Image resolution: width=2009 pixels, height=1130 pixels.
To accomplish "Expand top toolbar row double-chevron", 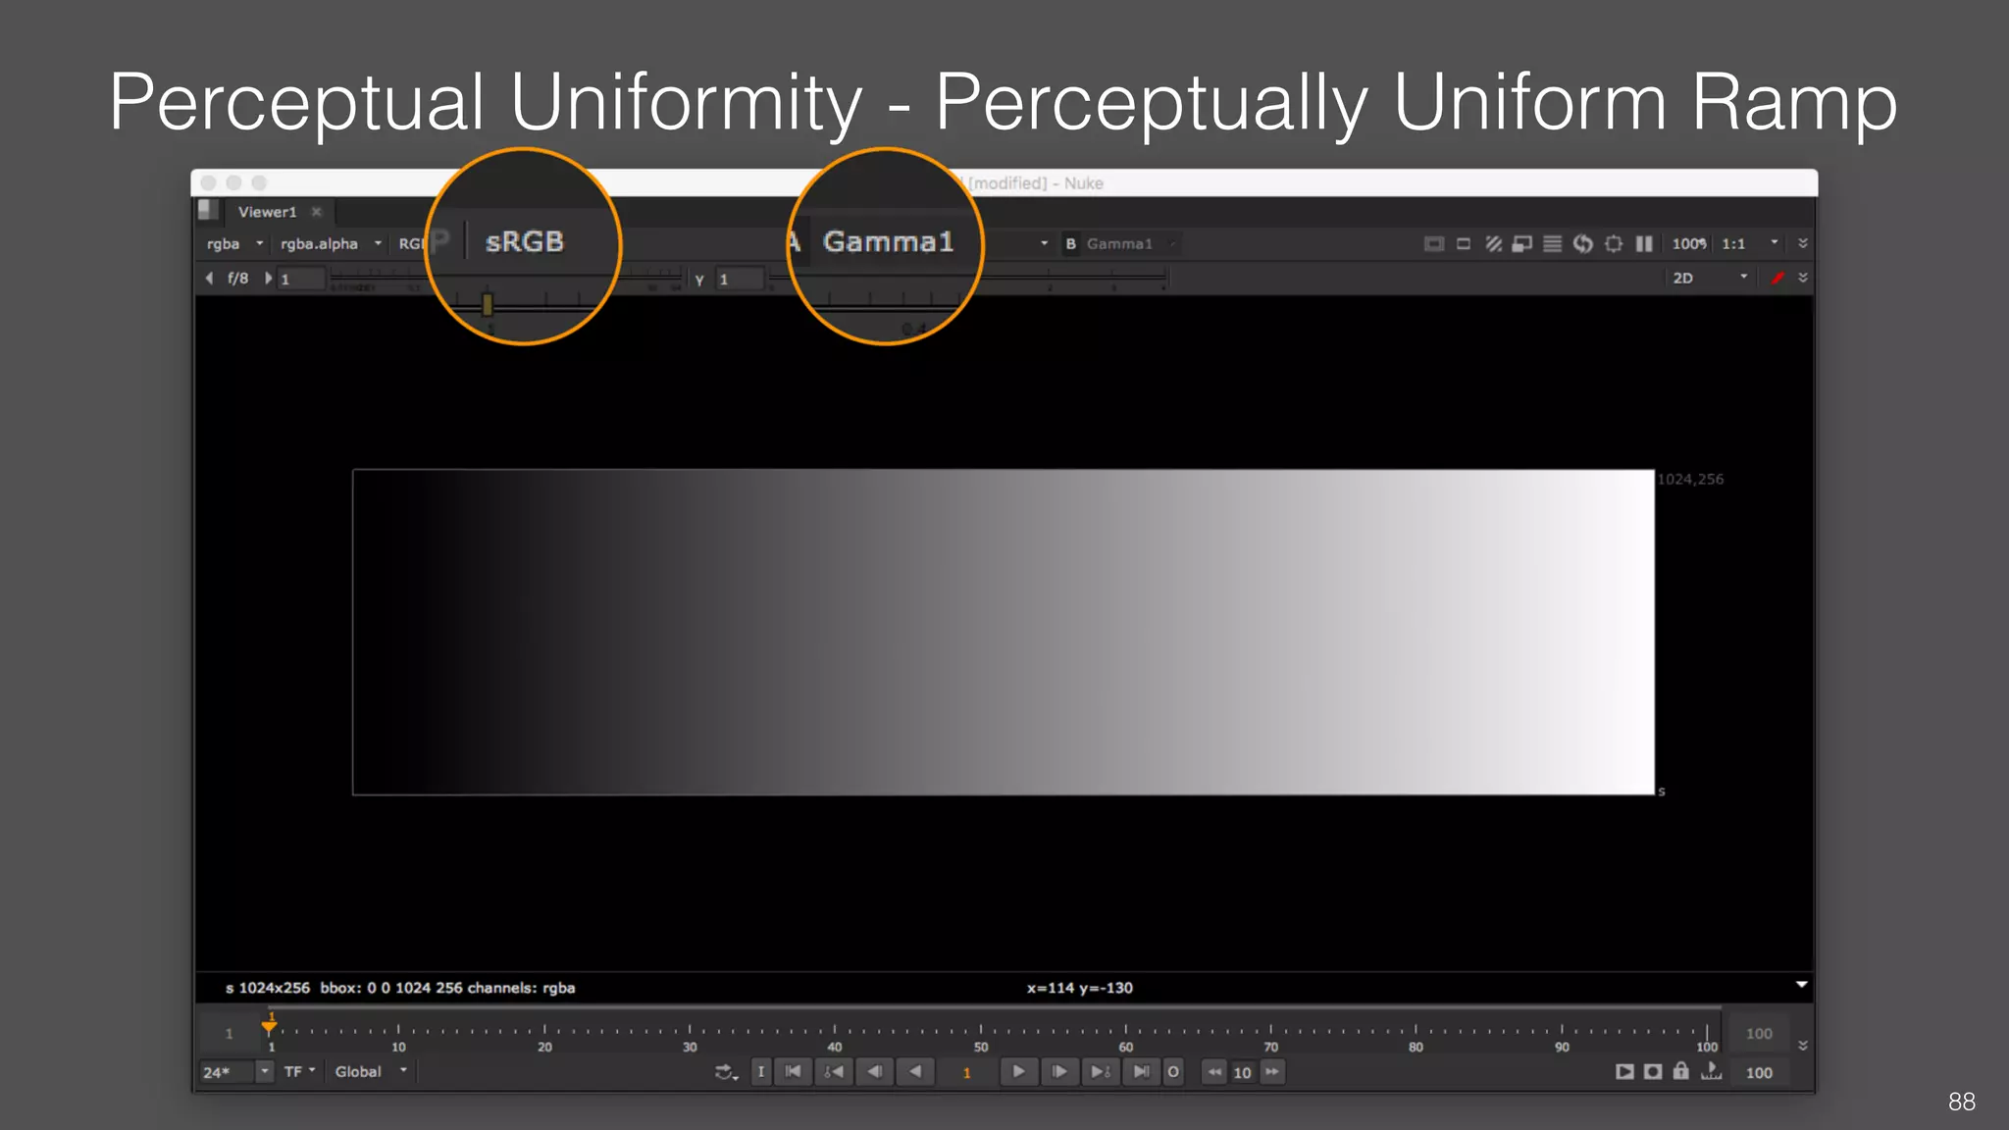I will point(1803,243).
